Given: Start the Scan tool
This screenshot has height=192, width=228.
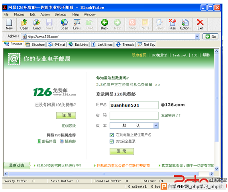Looking at the screenshot, I should pyautogui.click(x=64, y=24).
